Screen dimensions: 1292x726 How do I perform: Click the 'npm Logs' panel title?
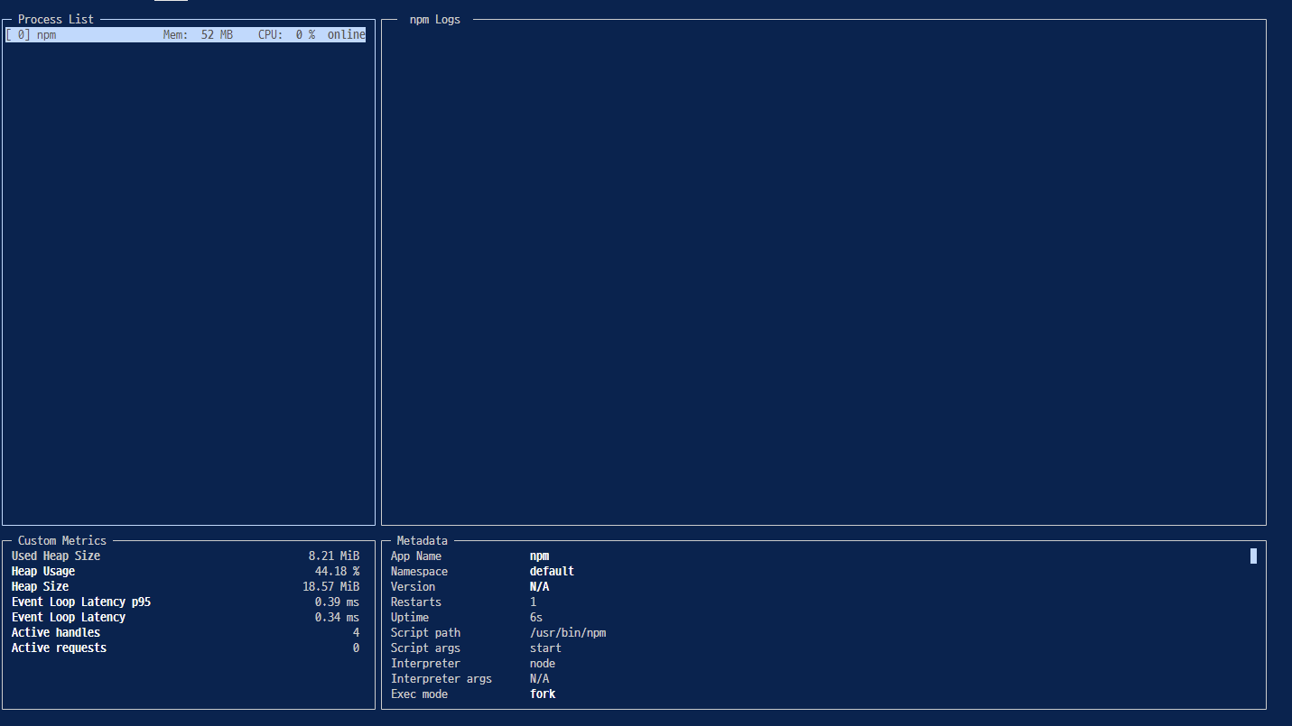435,19
